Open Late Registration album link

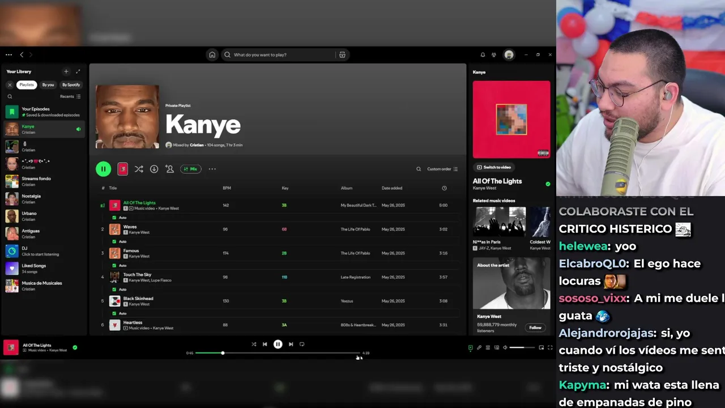pyautogui.click(x=355, y=277)
